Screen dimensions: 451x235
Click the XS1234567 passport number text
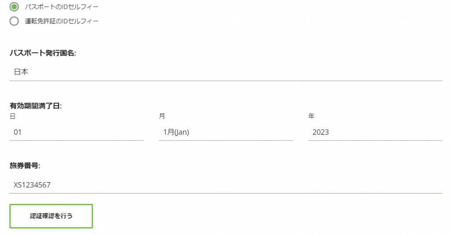32,185
